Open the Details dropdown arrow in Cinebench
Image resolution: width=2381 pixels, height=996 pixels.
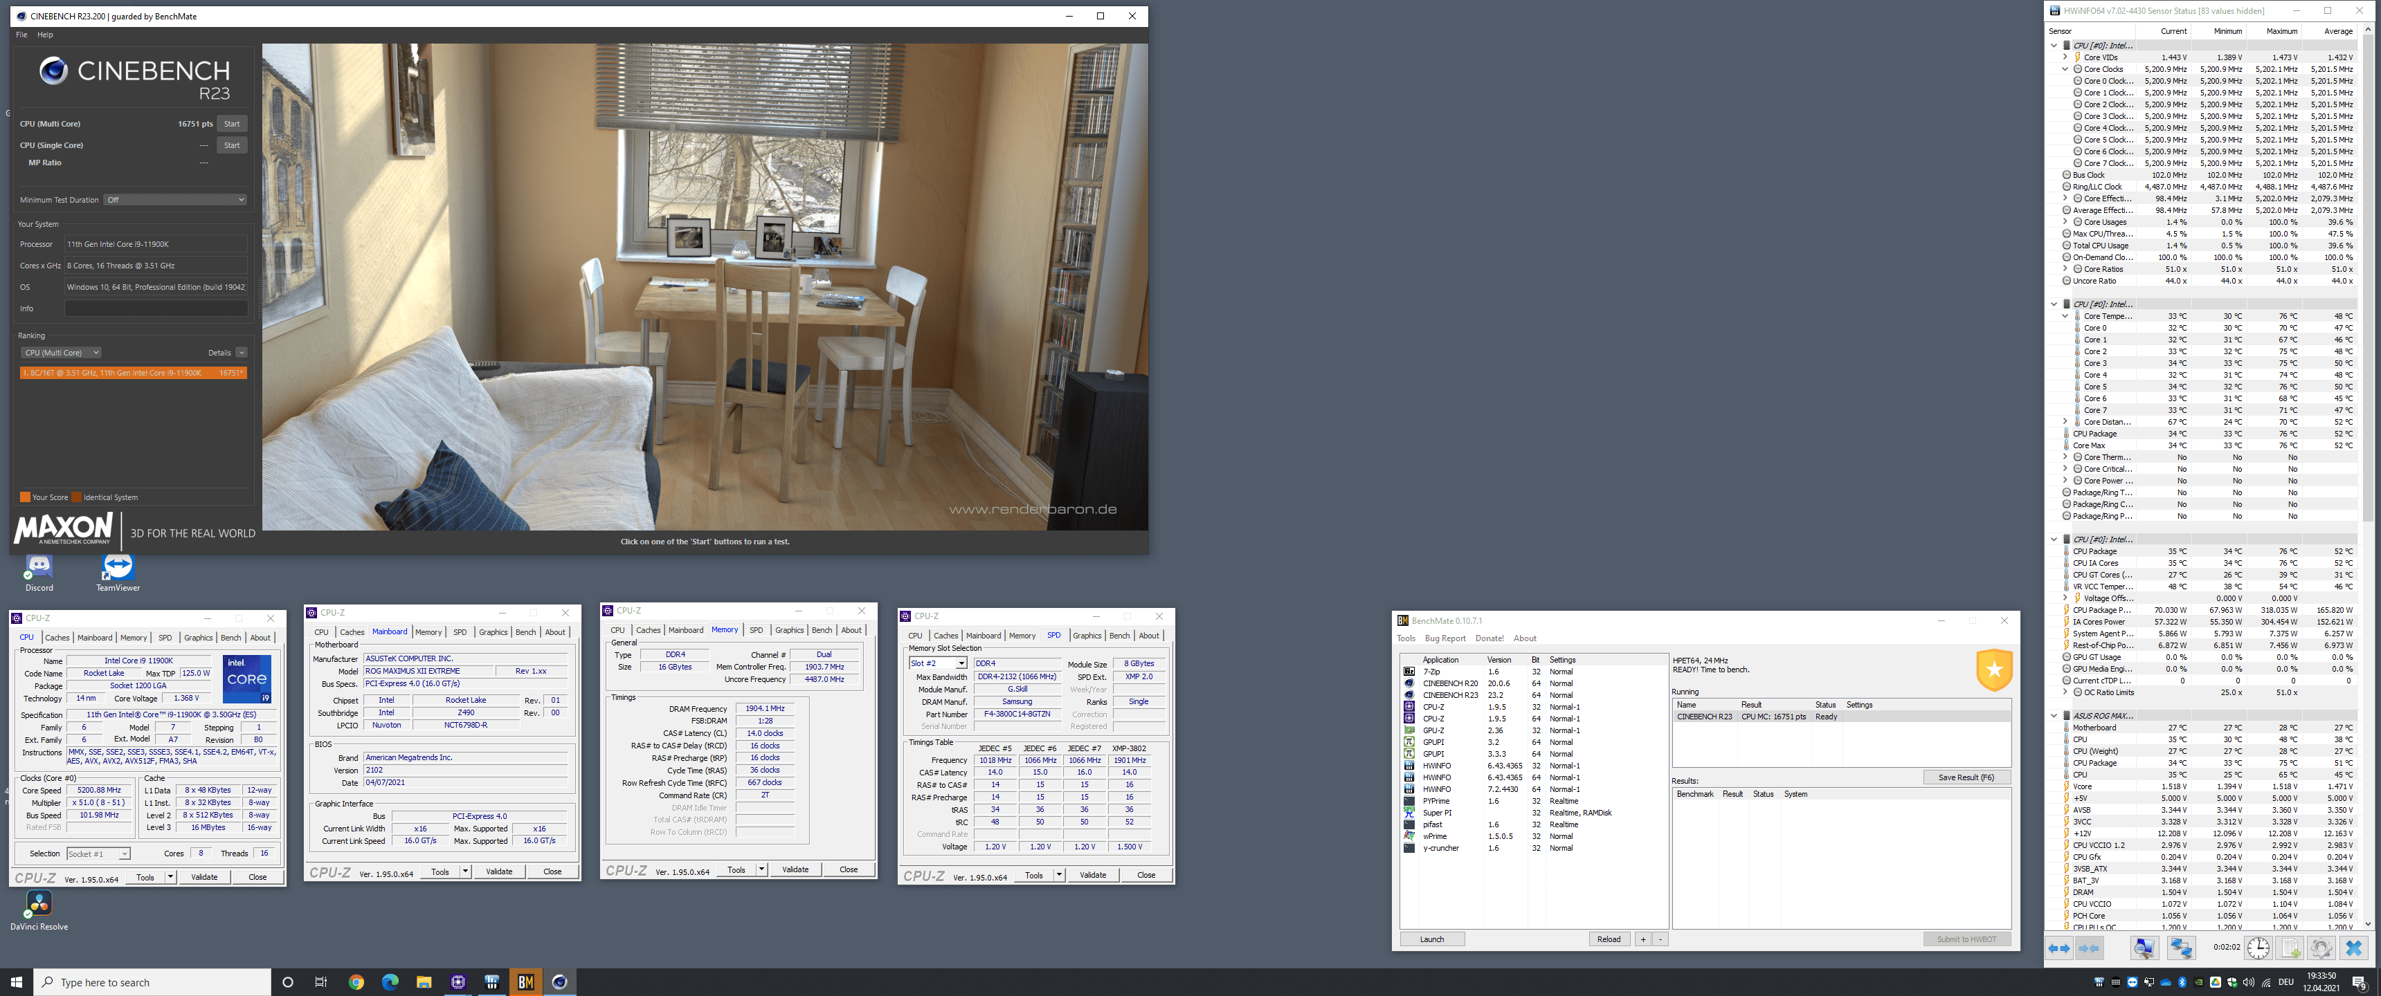[x=242, y=353]
